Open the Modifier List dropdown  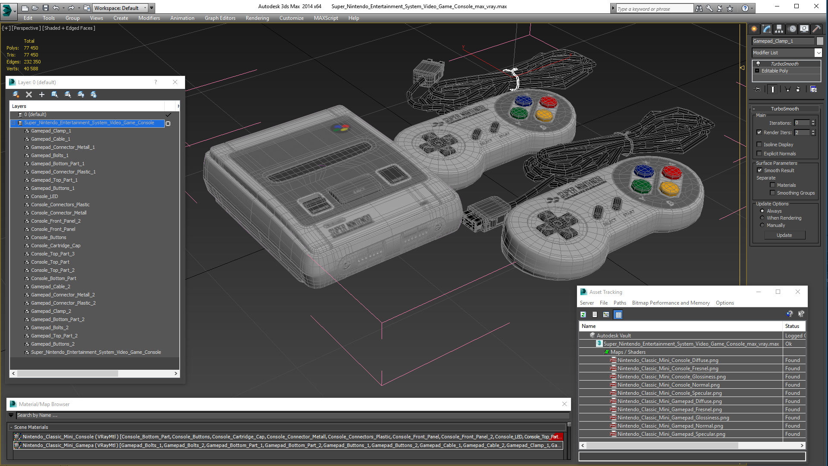pyautogui.click(x=818, y=53)
